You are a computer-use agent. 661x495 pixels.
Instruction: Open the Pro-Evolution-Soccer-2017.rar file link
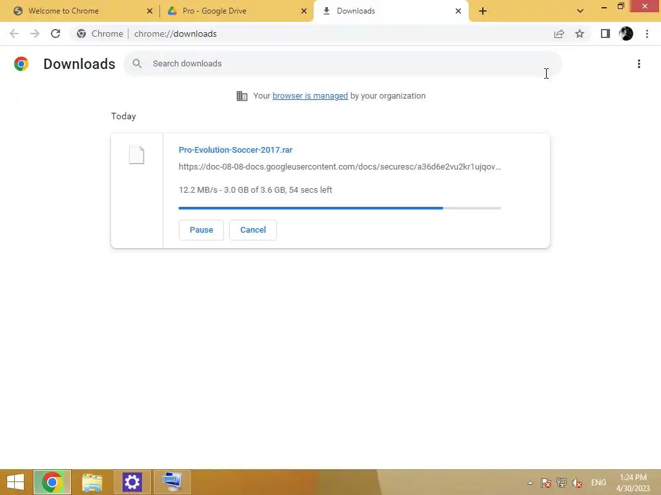(x=235, y=150)
